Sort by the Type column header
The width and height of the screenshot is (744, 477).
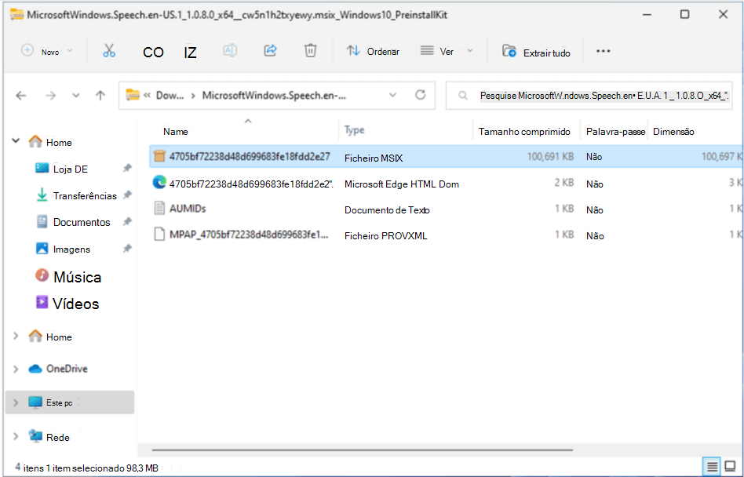click(355, 130)
